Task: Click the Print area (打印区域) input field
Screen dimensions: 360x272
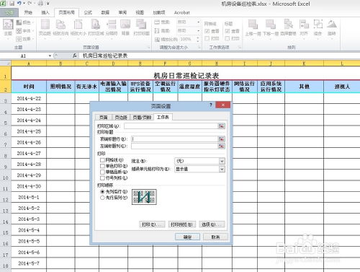Action: coord(171,126)
